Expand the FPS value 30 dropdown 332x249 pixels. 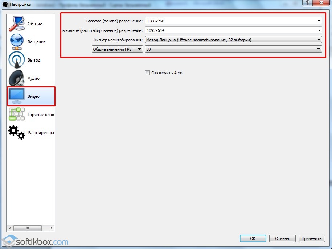(233, 49)
